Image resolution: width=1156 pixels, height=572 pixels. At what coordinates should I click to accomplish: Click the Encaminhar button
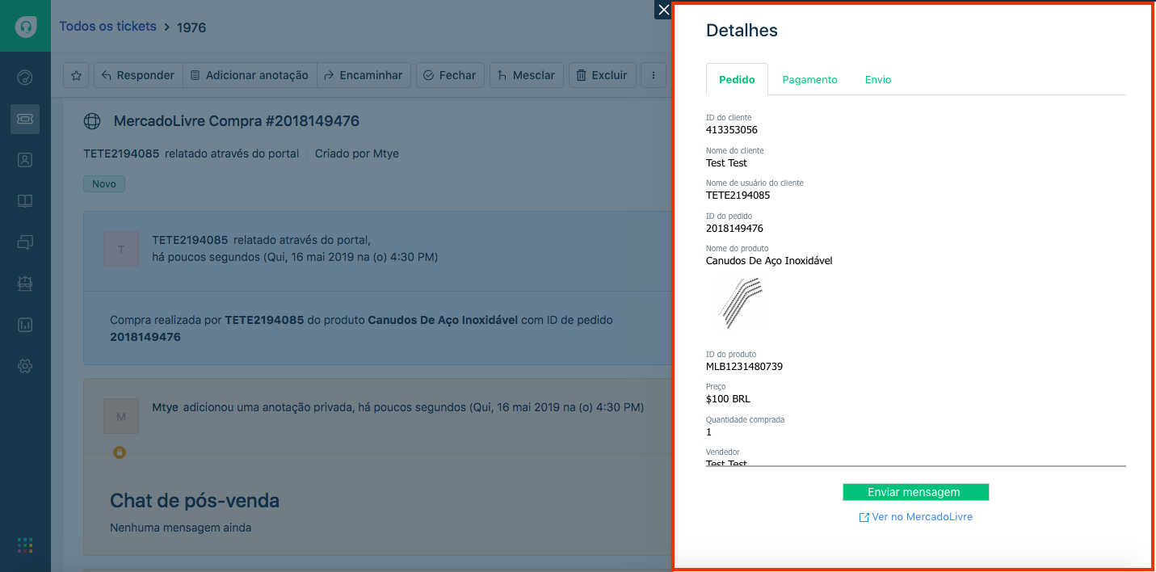coord(364,75)
